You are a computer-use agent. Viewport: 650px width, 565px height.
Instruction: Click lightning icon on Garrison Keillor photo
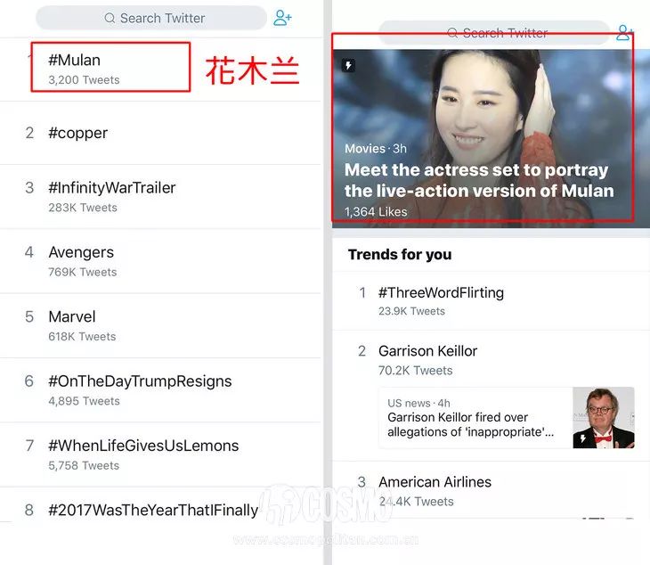(x=582, y=438)
